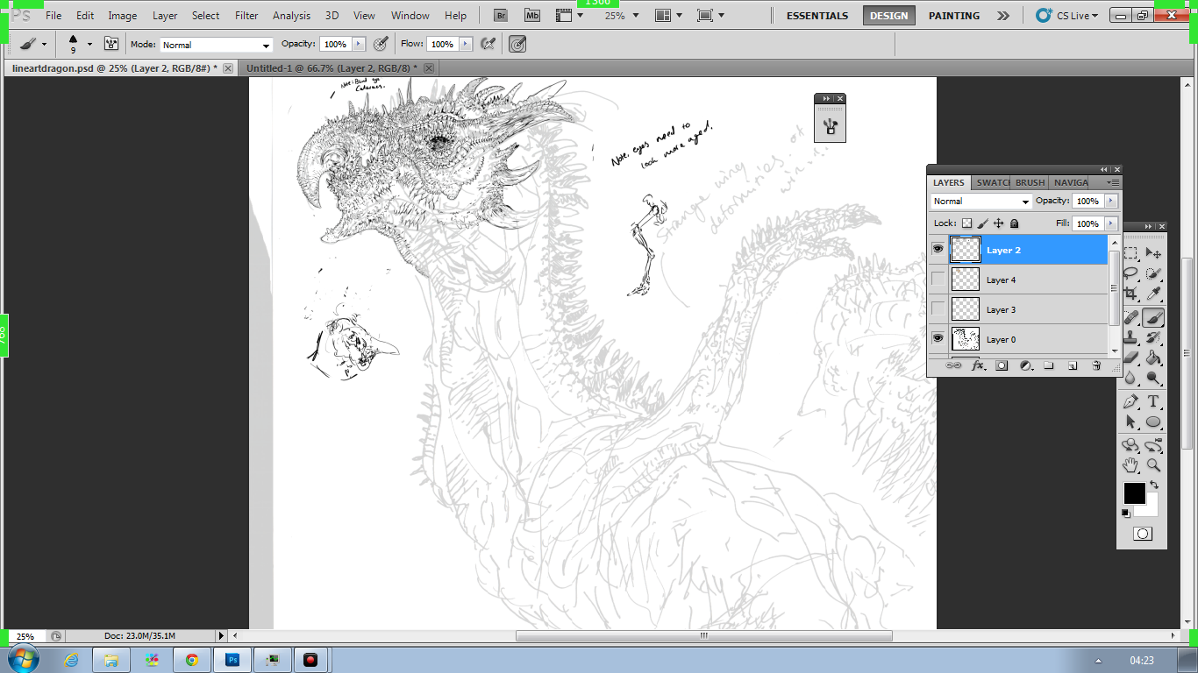
Task: Switch to the Painting workspace
Action: (x=954, y=15)
